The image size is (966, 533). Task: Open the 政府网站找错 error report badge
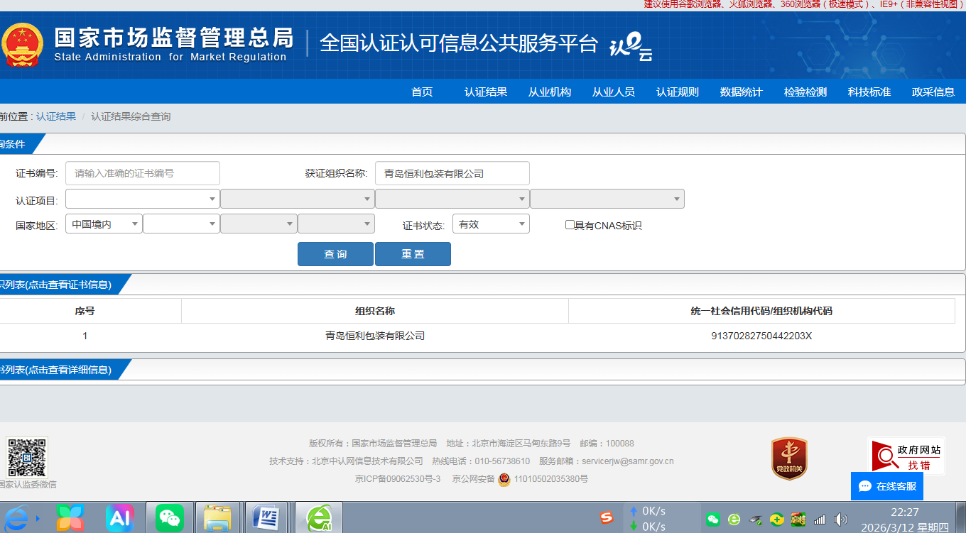point(906,456)
